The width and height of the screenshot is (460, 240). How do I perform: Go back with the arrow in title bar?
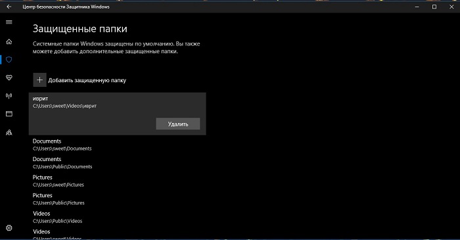[x=9, y=7]
